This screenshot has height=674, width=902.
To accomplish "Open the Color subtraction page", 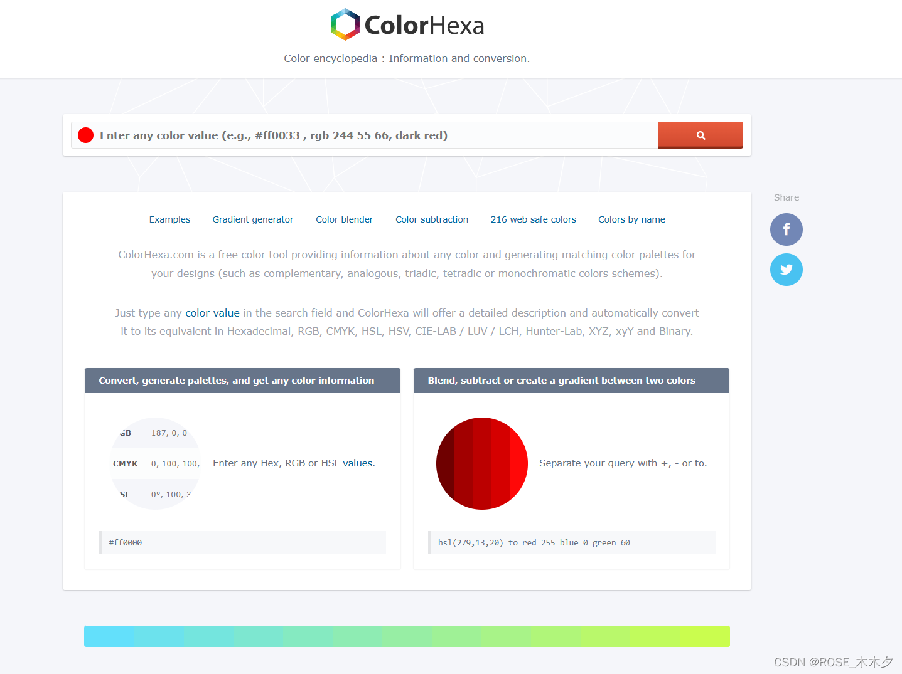I will [432, 219].
